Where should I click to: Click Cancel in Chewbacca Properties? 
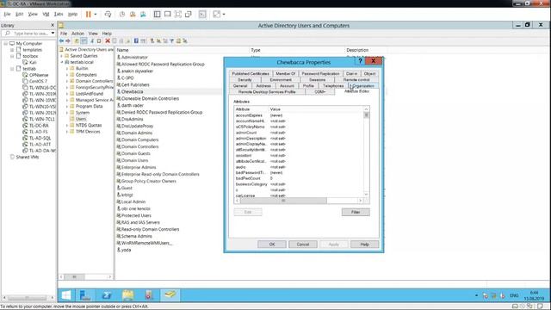point(302,245)
